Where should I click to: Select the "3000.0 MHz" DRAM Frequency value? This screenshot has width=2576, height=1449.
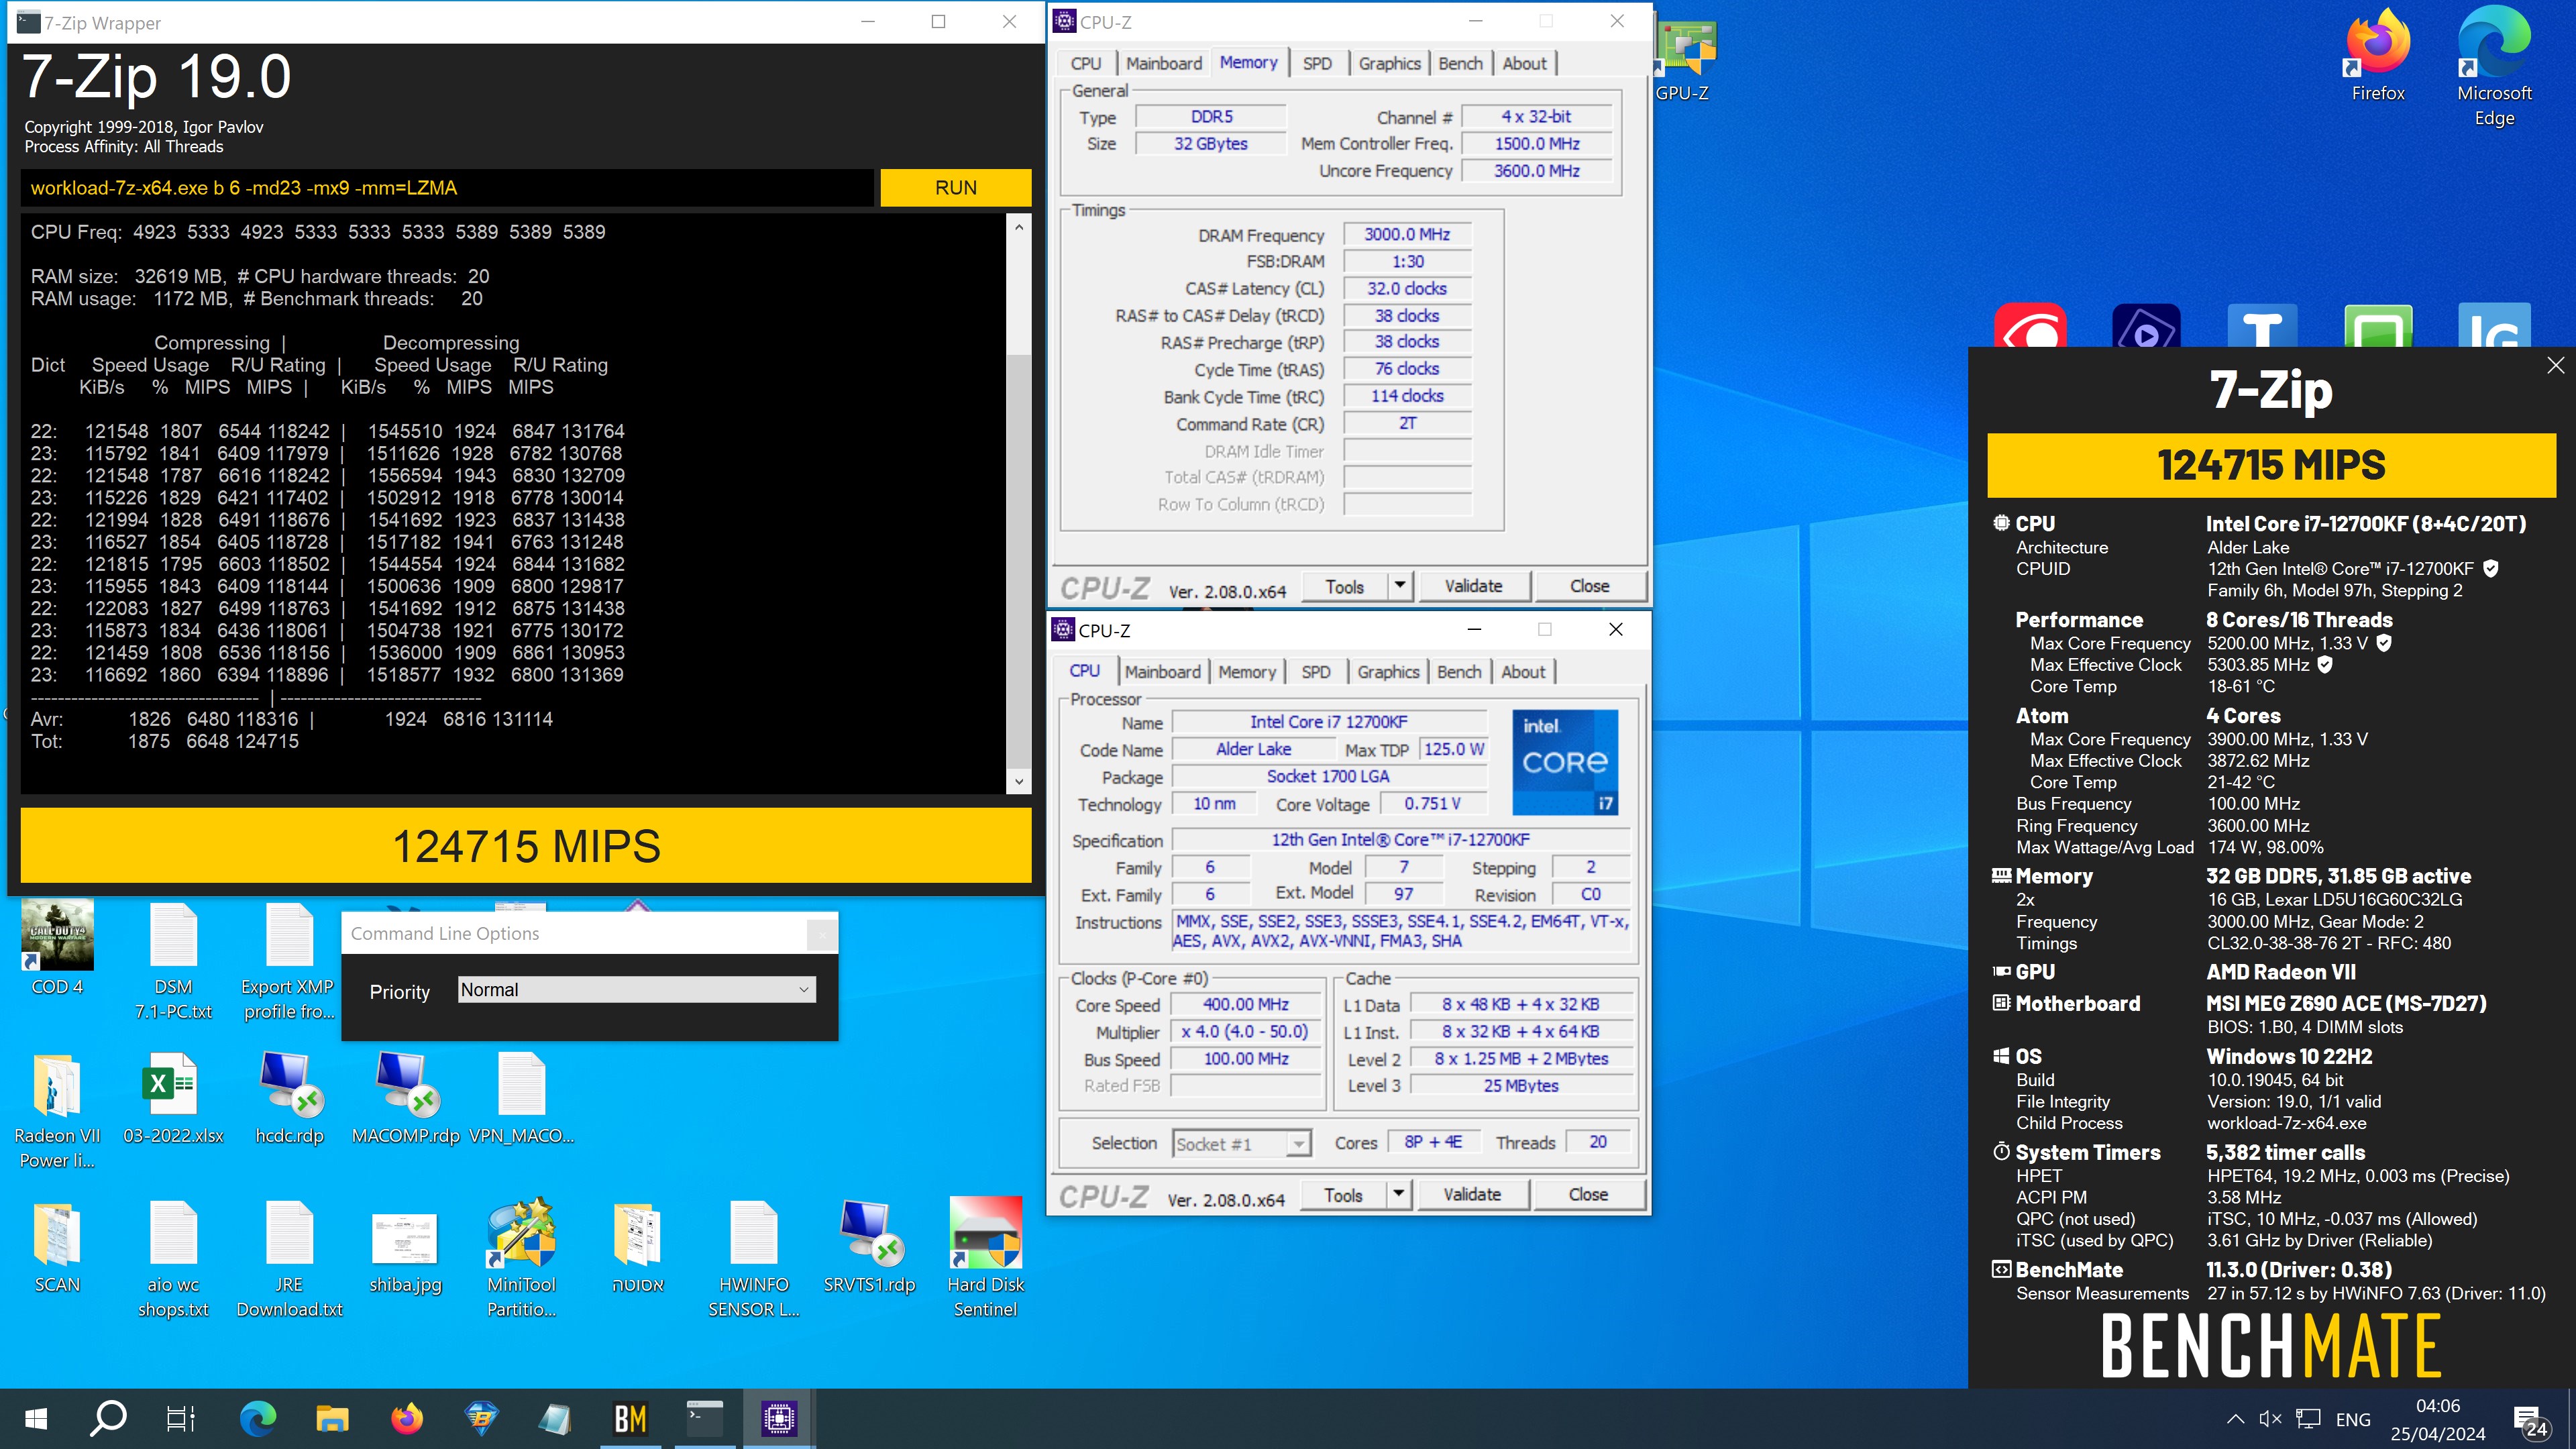[x=1407, y=234]
